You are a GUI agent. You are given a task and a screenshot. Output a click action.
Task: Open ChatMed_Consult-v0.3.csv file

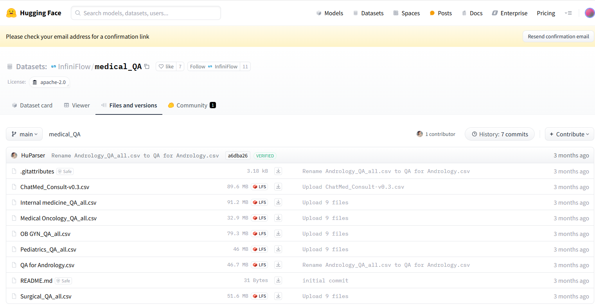pos(55,187)
